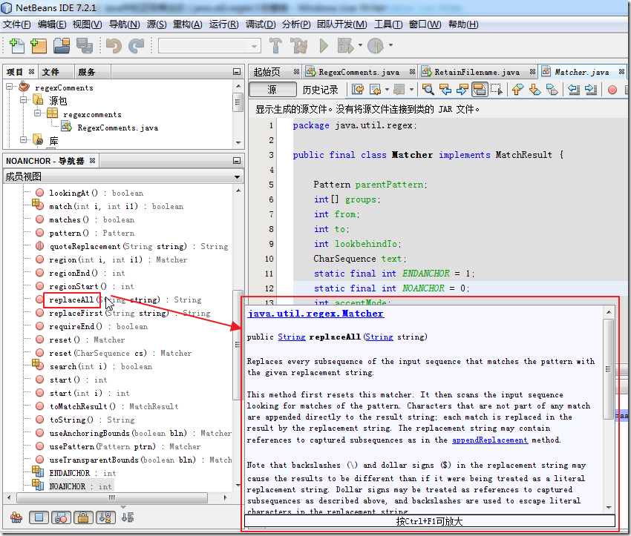Image resolution: width=631 pixels, height=536 pixels.
Task: Open the java.util.regex.Matcher link in Javadoc popup
Action: tap(315, 314)
